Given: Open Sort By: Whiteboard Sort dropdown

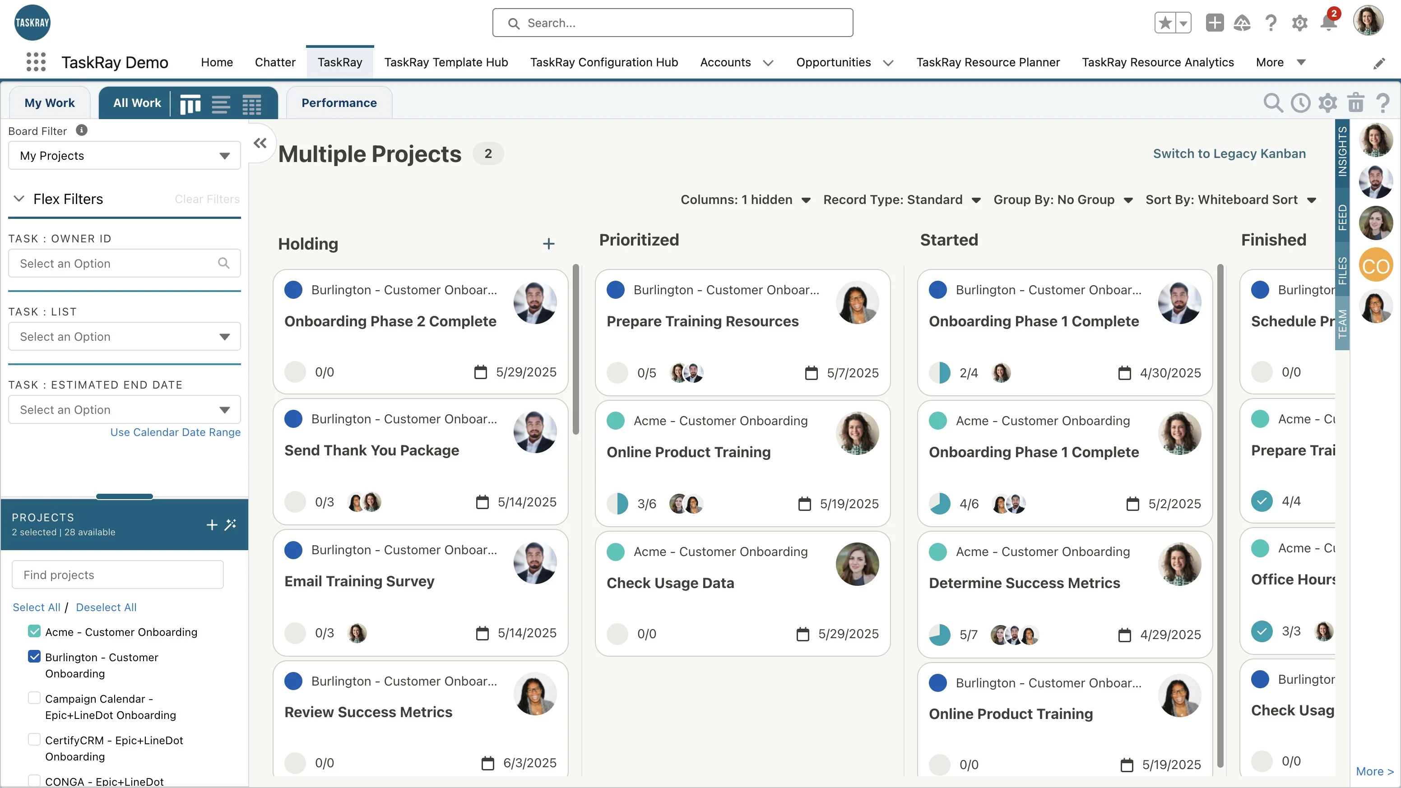Looking at the screenshot, I should 1230,199.
